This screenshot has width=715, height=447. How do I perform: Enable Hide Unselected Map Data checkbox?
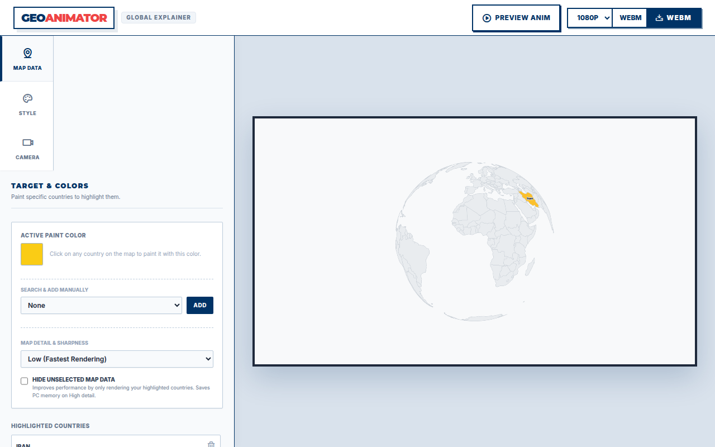(x=24, y=381)
